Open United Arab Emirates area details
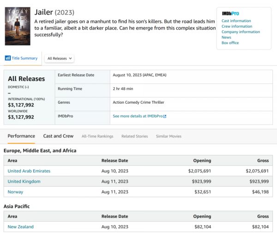The image size is (277, 235). (29, 171)
